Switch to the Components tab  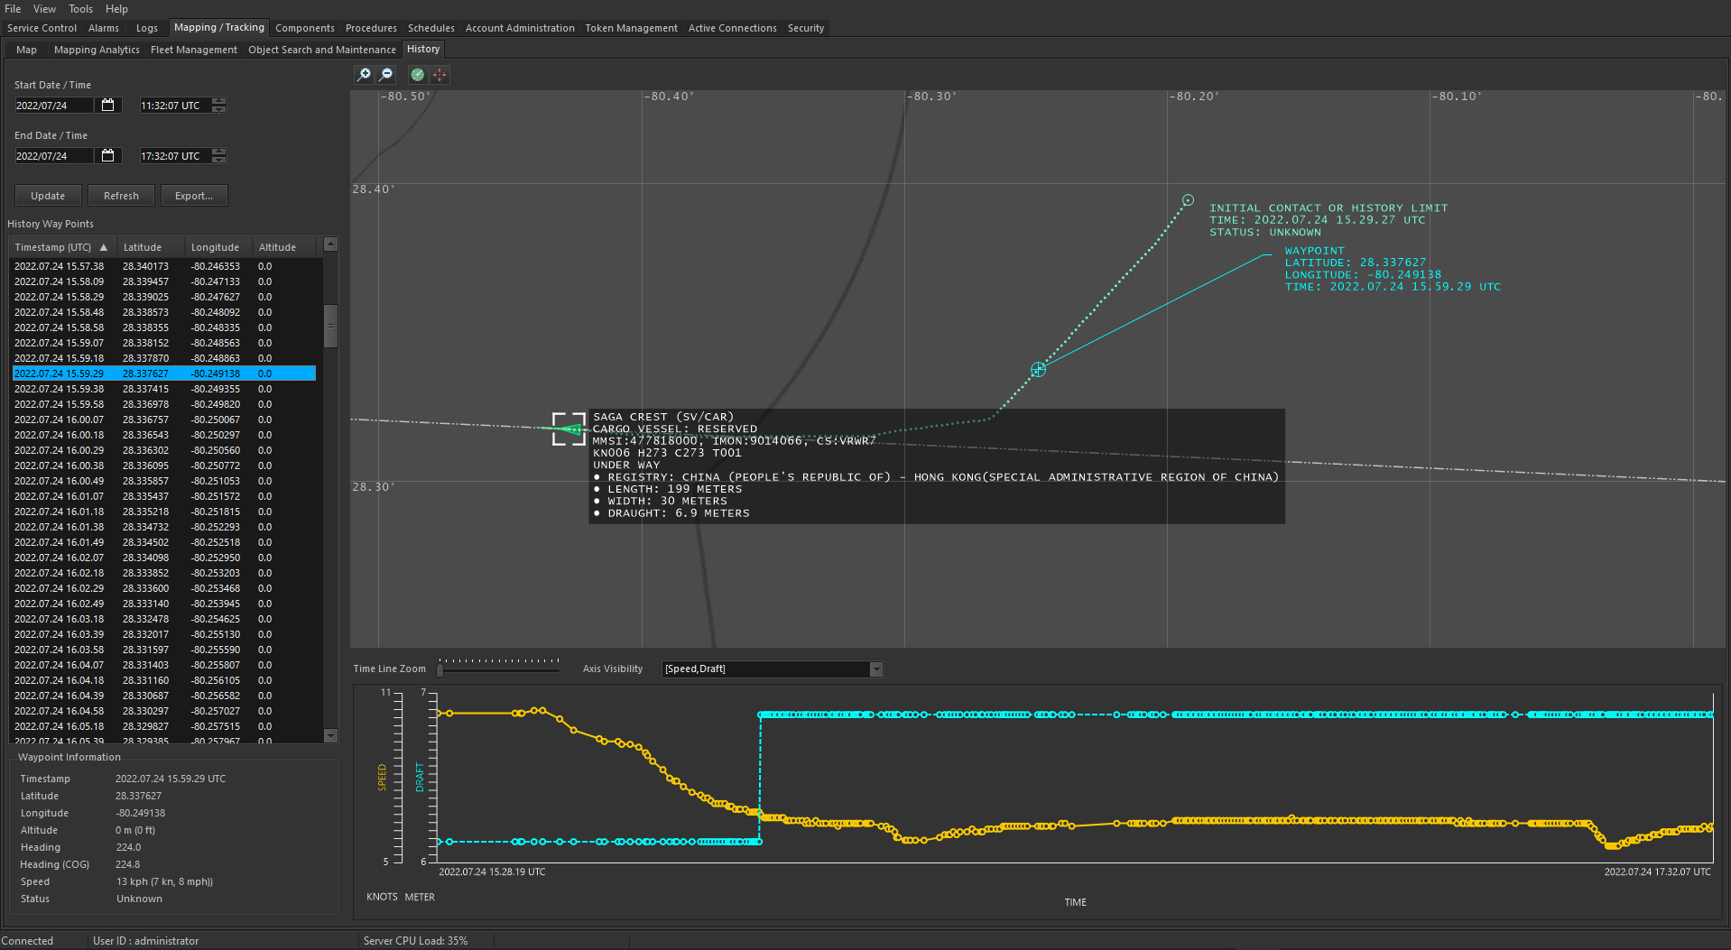pyautogui.click(x=305, y=28)
